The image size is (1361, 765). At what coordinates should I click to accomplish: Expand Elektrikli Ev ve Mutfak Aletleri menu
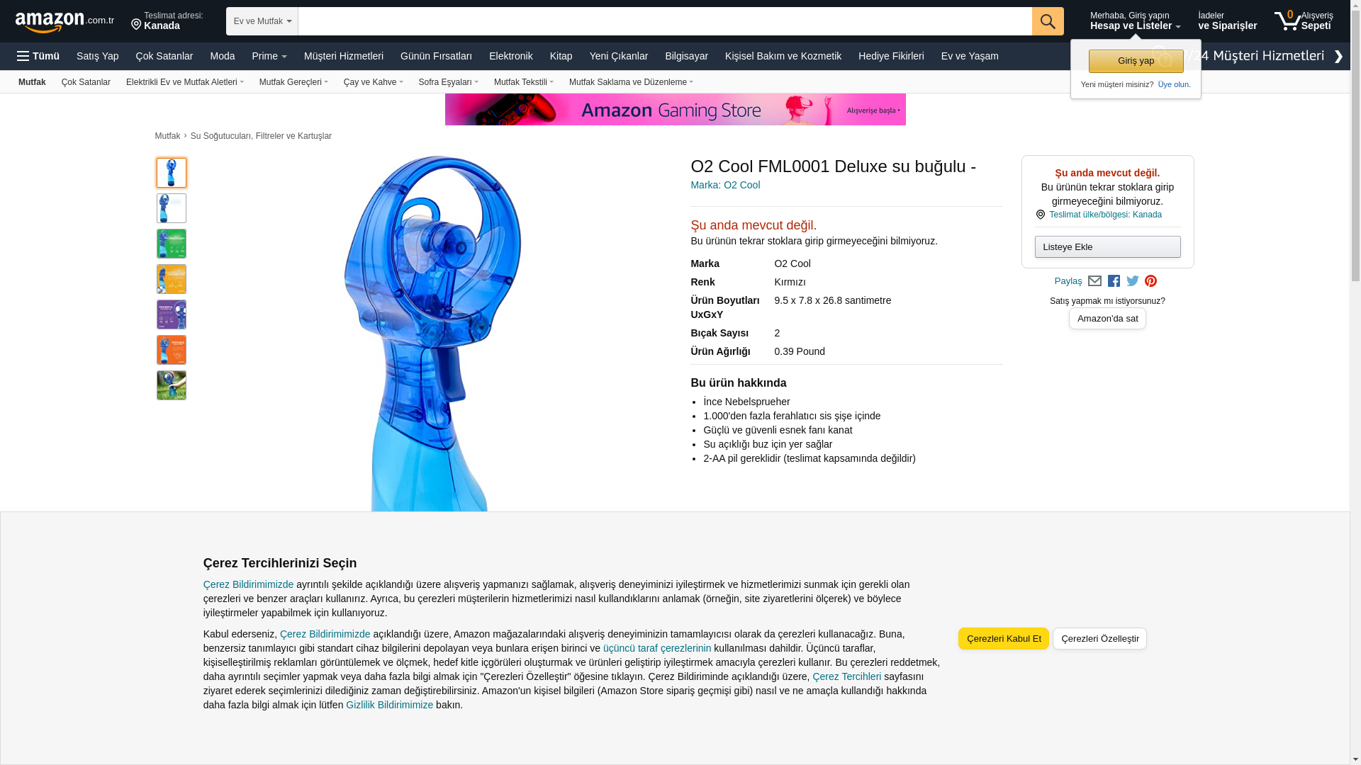(x=185, y=82)
